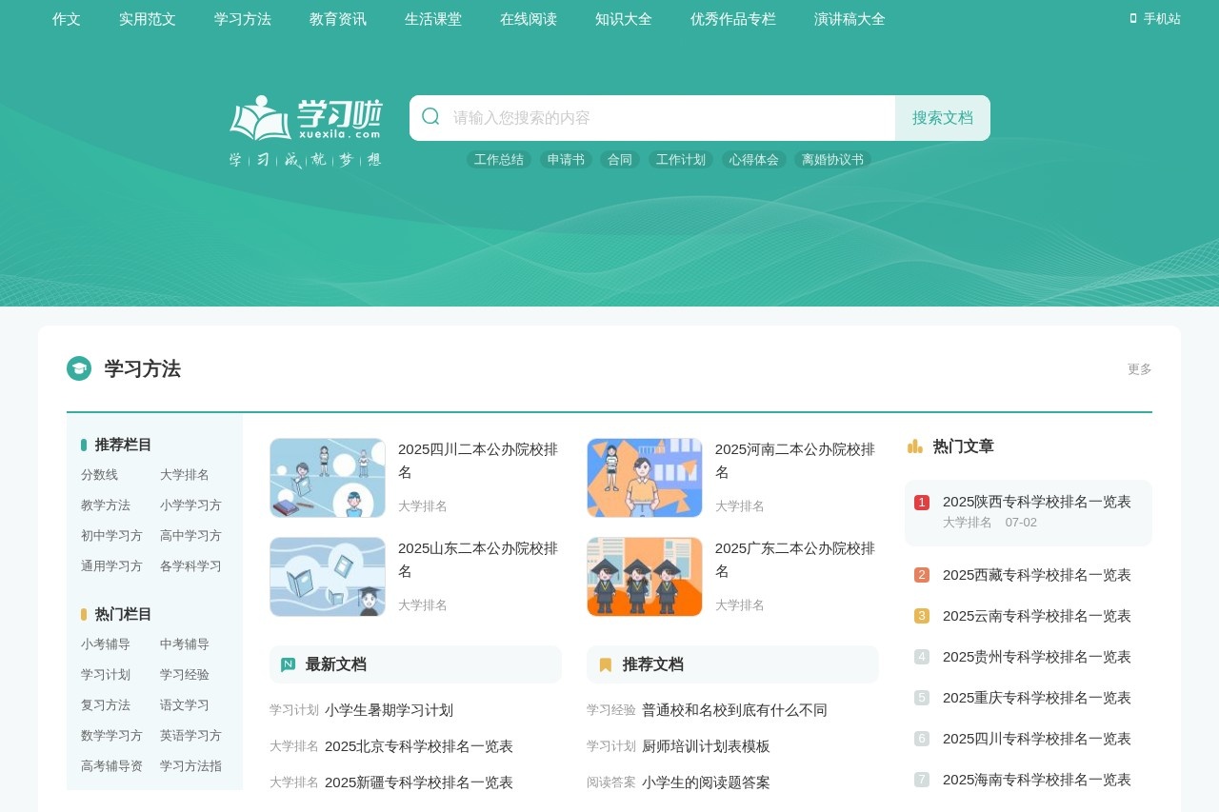Open 小学生暑期学习计划 under 最新文档
1219x812 pixels.
[x=390, y=710]
